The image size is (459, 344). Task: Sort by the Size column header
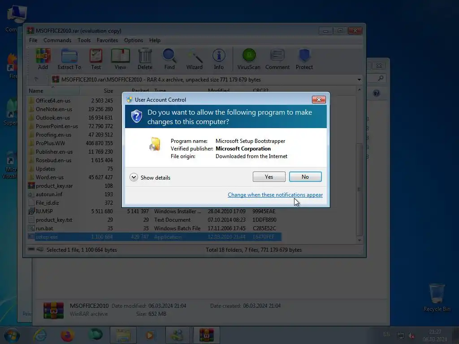97,90
